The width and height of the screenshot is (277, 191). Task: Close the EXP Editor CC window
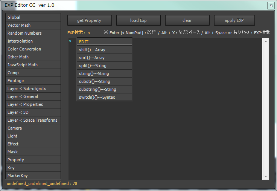[x=271, y=6]
